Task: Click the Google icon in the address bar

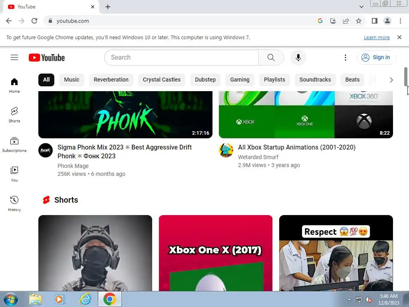Action: (x=320, y=21)
